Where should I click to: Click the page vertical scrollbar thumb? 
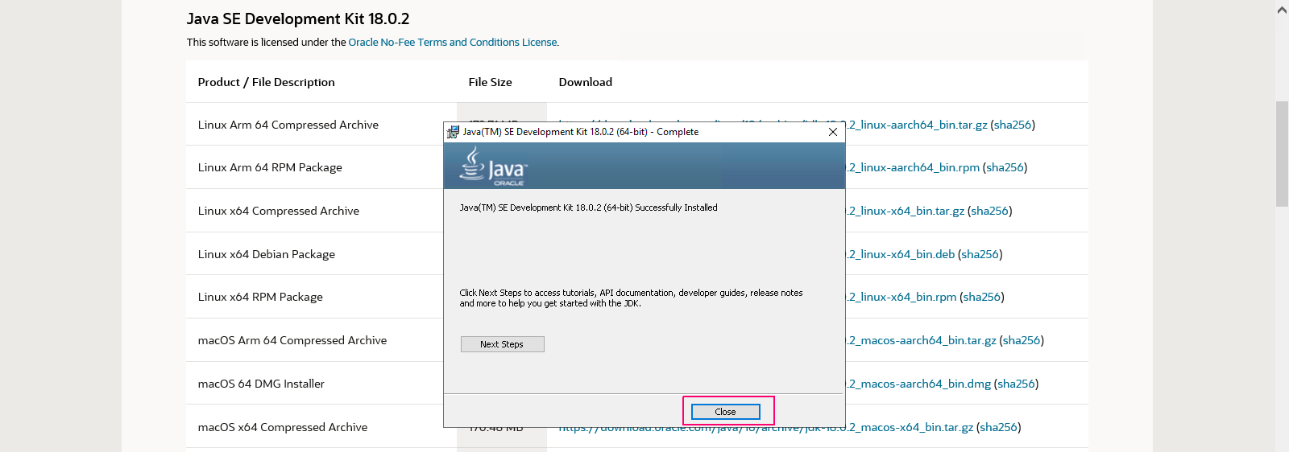pyautogui.click(x=1282, y=154)
